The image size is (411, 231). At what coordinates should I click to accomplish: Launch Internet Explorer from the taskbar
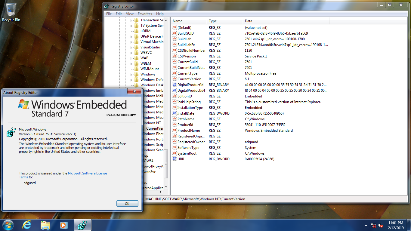[x=27, y=225]
